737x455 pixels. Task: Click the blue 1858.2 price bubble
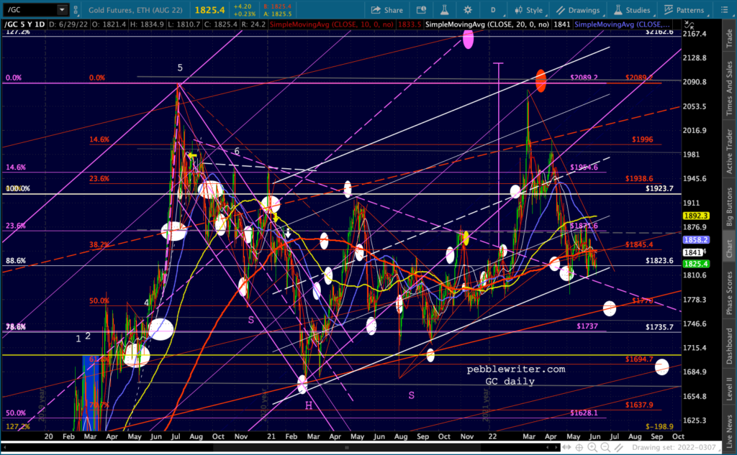coord(696,239)
